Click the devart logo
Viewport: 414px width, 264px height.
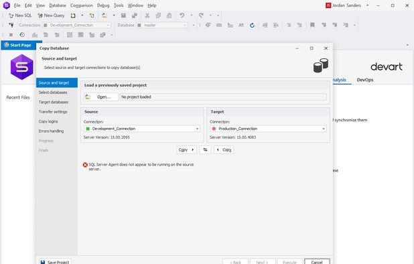[387, 67]
